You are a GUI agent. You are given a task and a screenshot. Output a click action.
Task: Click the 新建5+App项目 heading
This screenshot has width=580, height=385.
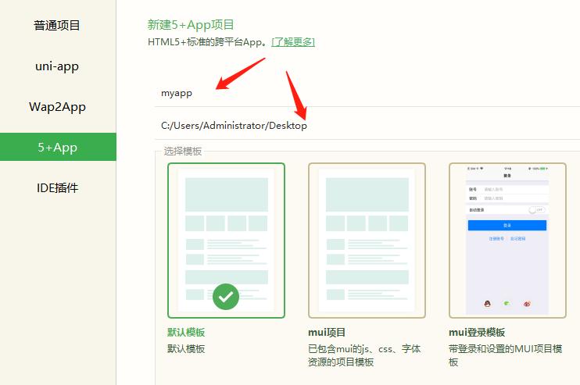pos(191,25)
